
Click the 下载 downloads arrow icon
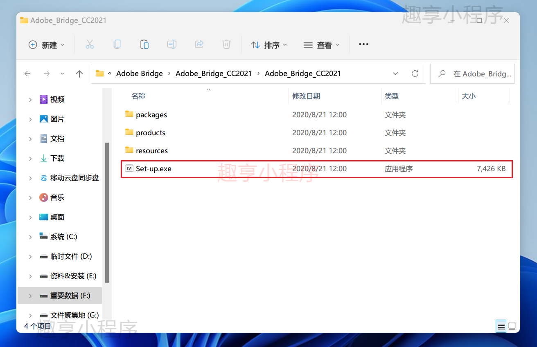(44, 158)
